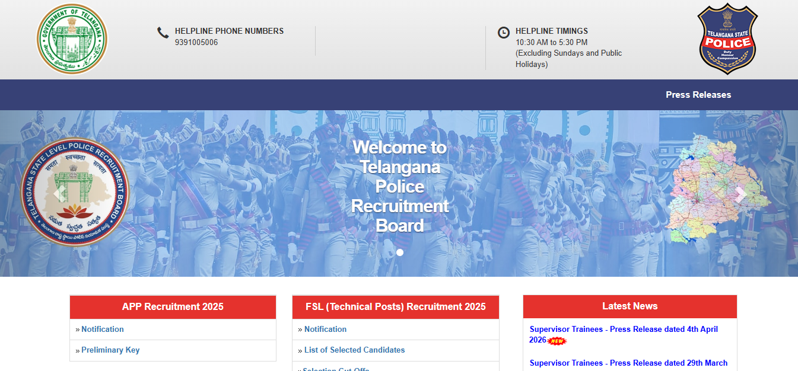This screenshot has height=371, width=798.
Task: Click the Telangana state map image
Action: pyautogui.click(x=715, y=190)
